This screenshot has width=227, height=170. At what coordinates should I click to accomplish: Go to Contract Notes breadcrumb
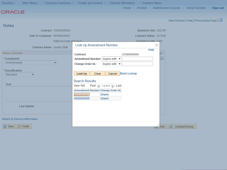pos(152,3)
